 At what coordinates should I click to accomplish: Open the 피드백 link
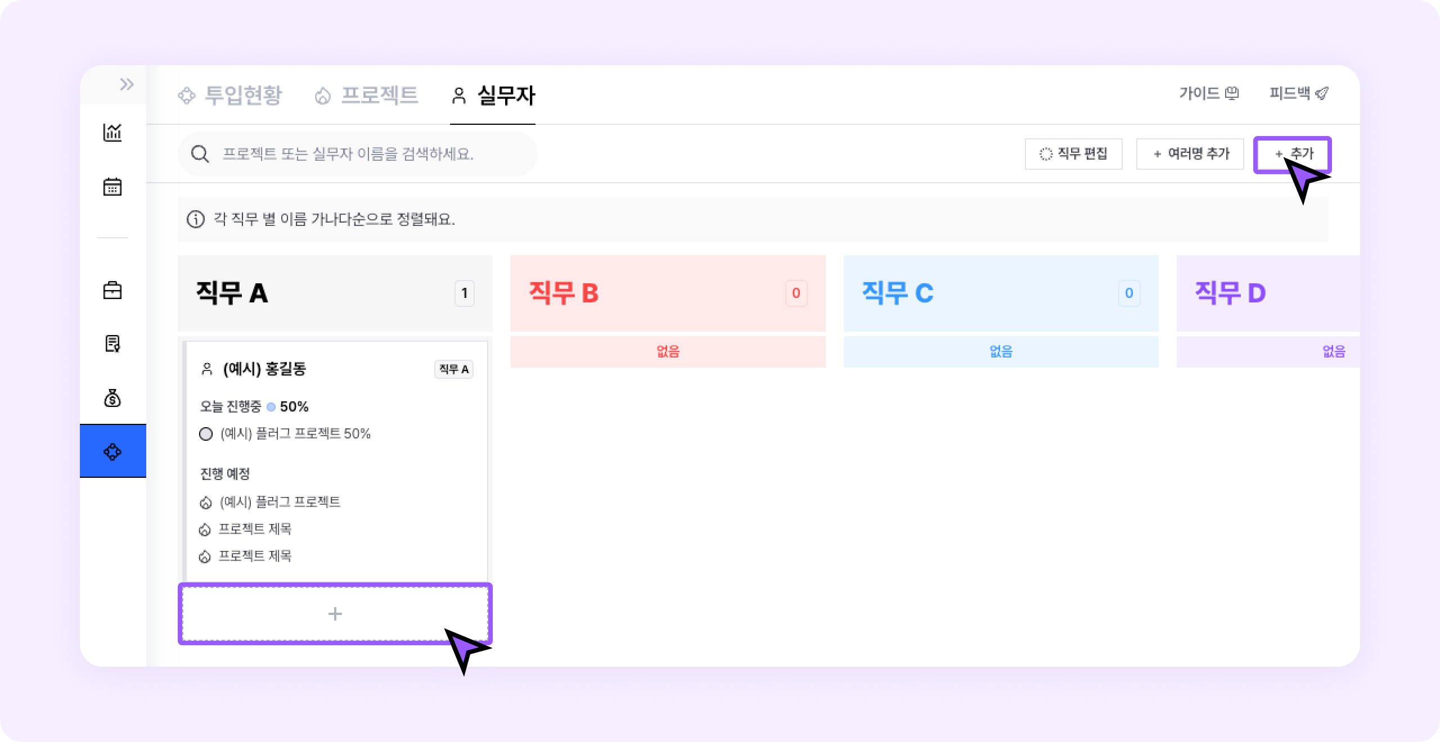[x=1299, y=93]
